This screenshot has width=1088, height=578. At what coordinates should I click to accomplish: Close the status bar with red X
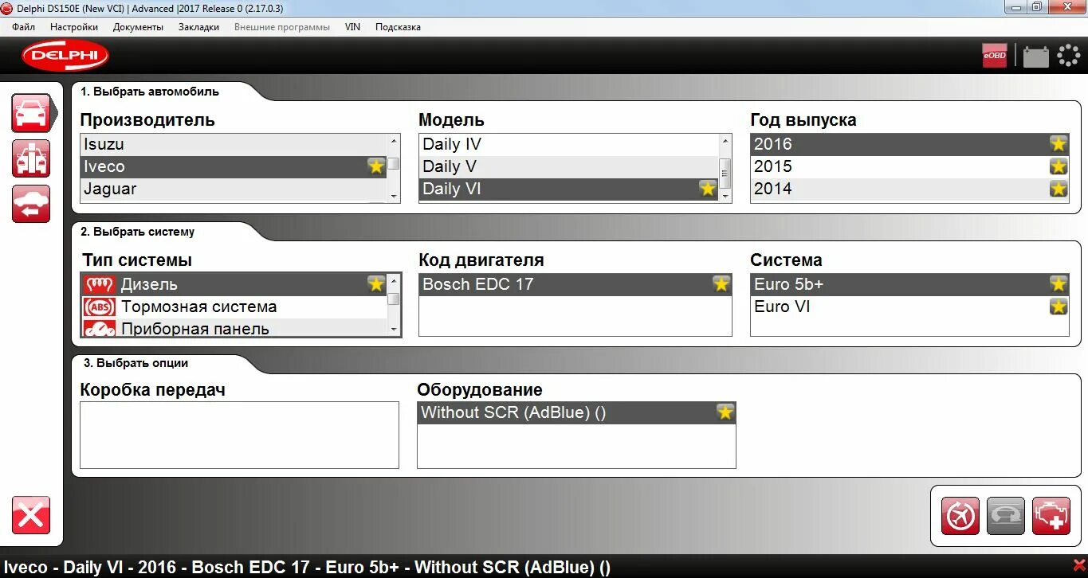click(x=1079, y=564)
